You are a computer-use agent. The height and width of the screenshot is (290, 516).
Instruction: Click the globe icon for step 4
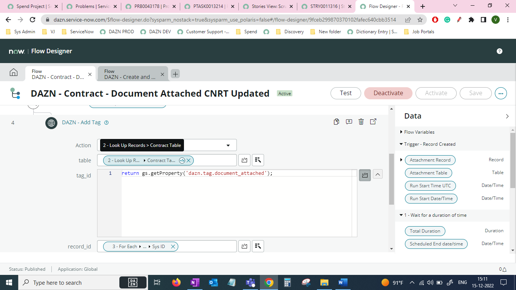51,123
